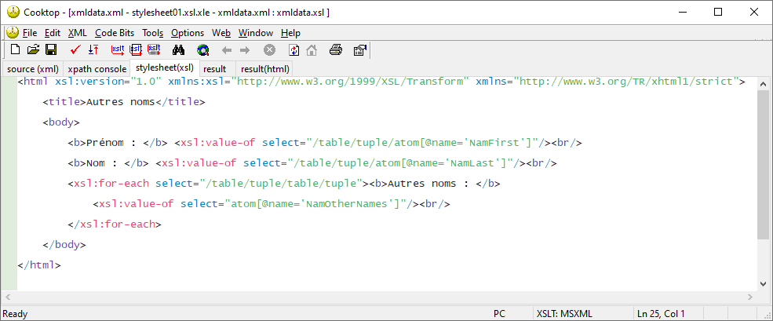The height and width of the screenshot is (321, 773).
Task: Open Find with the binoculars icon
Action: pyautogui.click(x=178, y=49)
